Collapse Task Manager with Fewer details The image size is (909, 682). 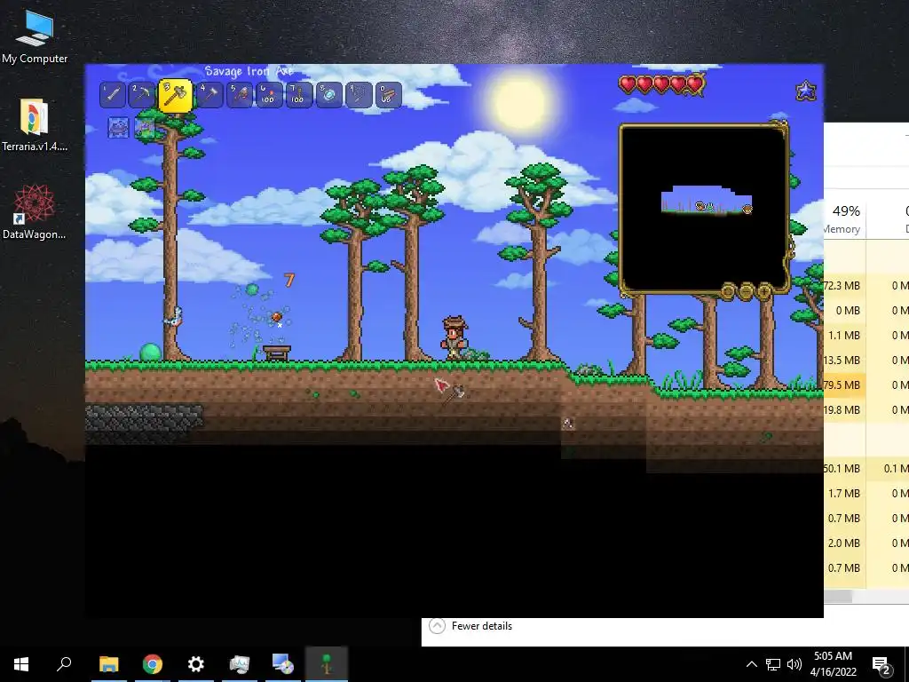pos(470,626)
